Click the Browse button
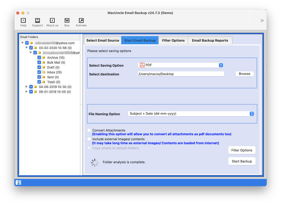 (x=244, y=74)
